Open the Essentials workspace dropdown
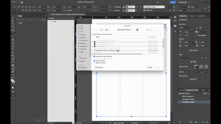The image size is (221, 124). 184,2
